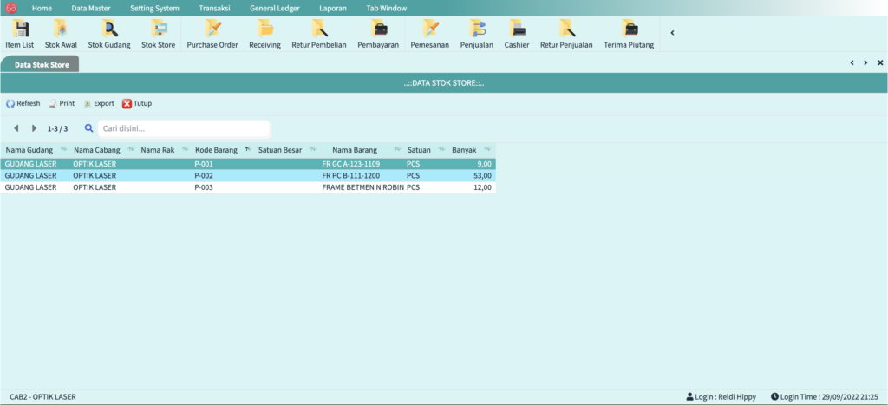This screenshot has width=888, height=405.
Task: Click the Purchase Order icon
Action: coord(212,33)
